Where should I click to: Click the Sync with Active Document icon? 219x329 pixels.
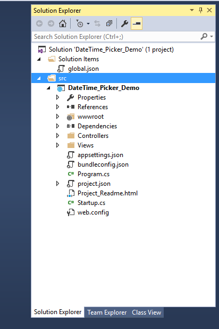97,23
